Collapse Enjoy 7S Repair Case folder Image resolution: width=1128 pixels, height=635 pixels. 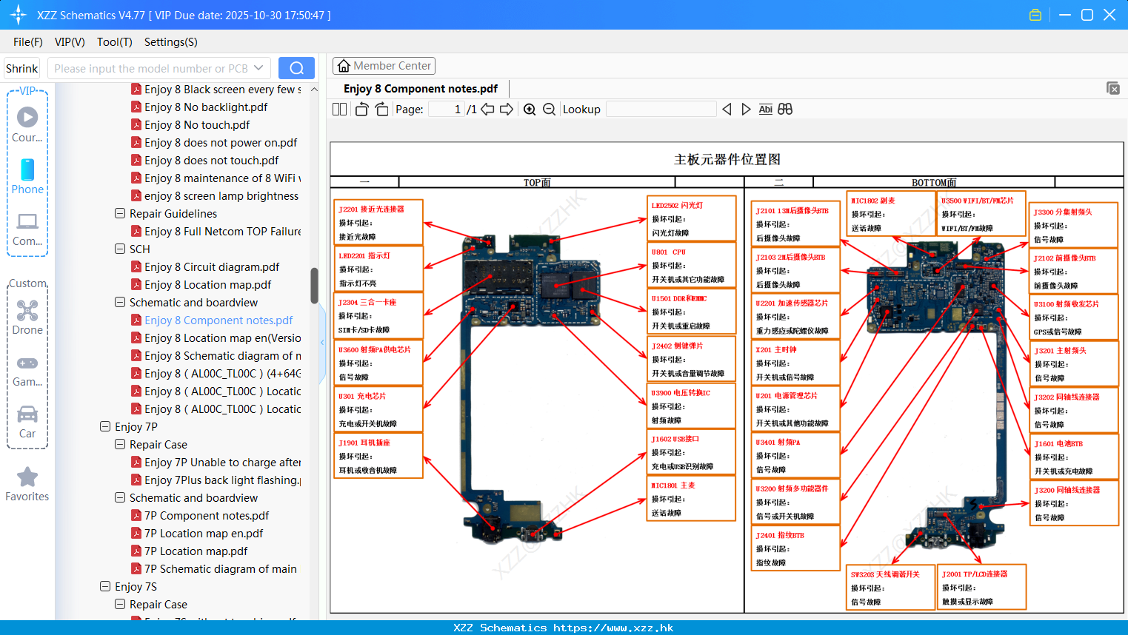click(x=120, y=604)
